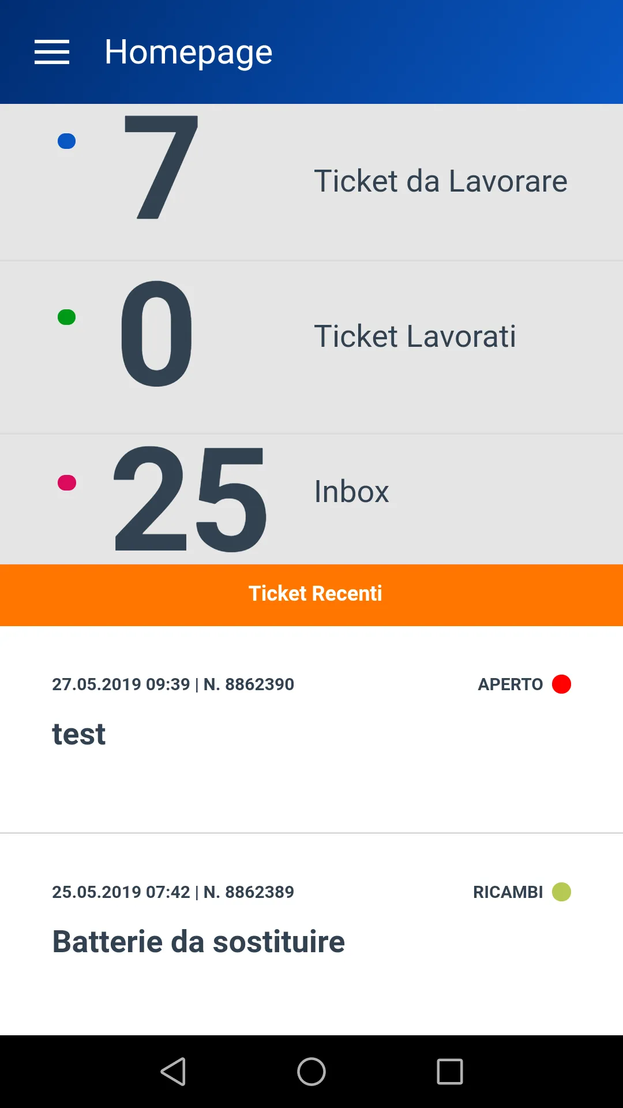Tap the green dot beside Ticket Lavorati
The width and height of the screenshot is (623, 1108).
[x=67, y=317]
